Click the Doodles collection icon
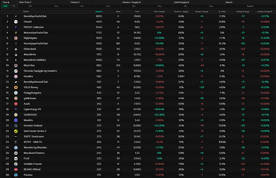This screenshot has width=276, height=178. [16, 76]
